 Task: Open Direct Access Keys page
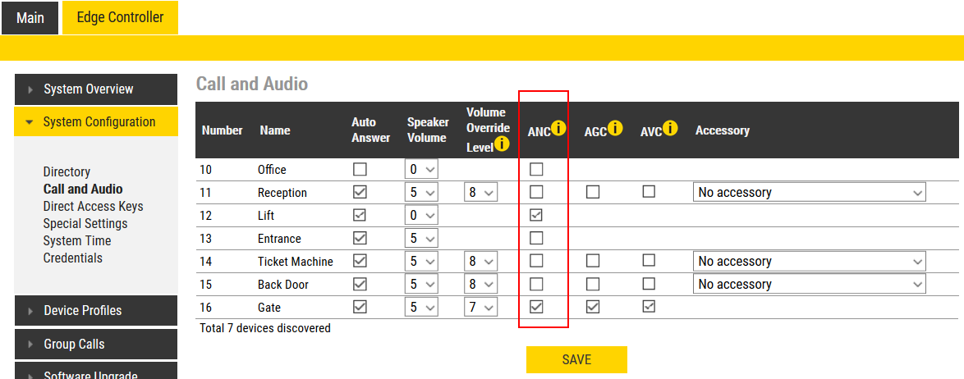(x=93, y=207)
